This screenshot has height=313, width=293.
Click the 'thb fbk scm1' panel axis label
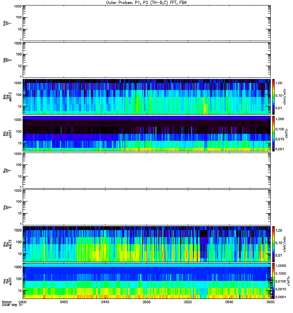tap(7, 133)
